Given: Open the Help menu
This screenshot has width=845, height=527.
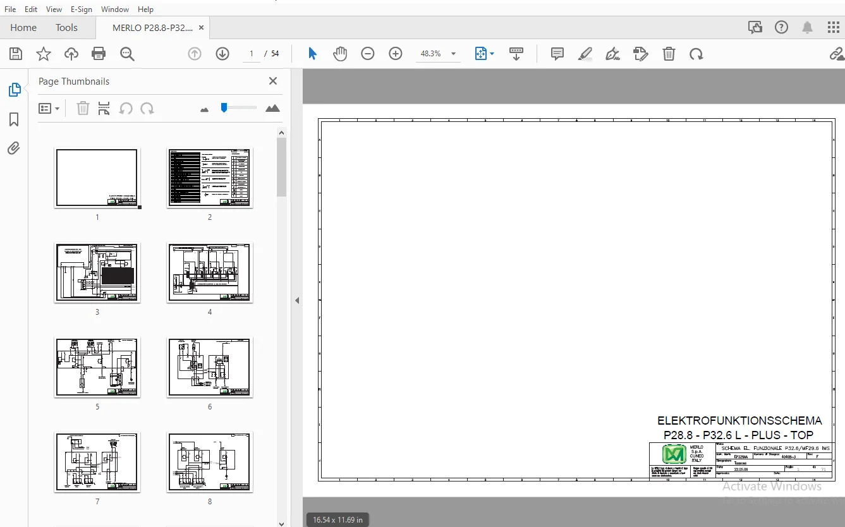Looking at the screenshot, I should click(145, 9).
